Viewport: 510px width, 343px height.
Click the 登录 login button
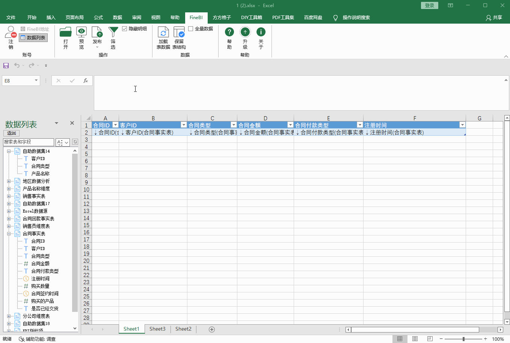click(430, 5)
